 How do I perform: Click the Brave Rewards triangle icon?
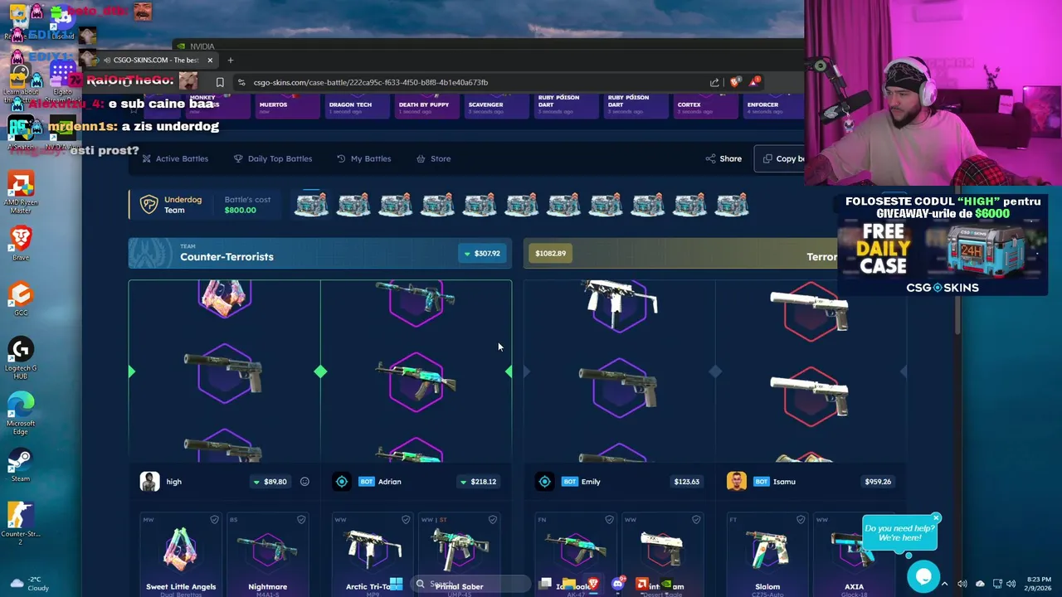point(754,81)
